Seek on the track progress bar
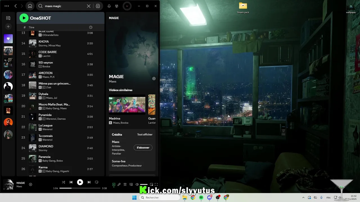This screenshot has width=360, height=202. coord(80,188)
